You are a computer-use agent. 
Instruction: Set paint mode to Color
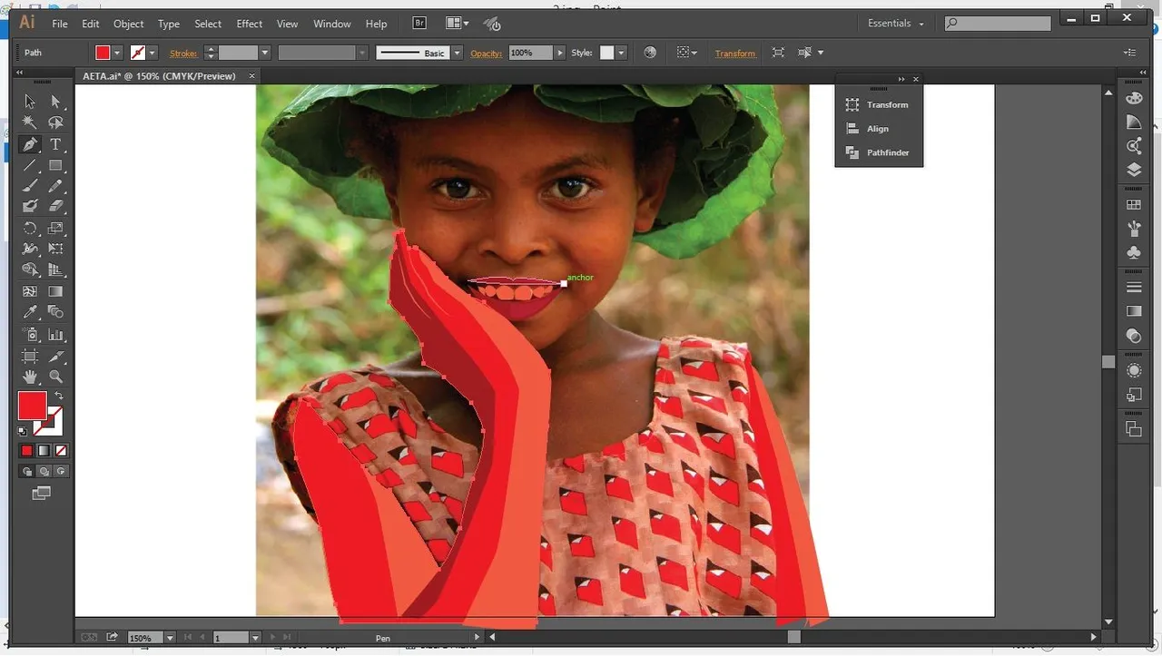27,450
